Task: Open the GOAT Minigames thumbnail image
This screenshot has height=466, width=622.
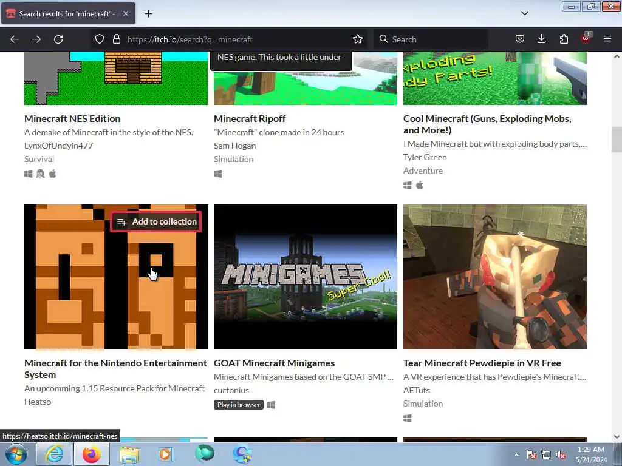Action: 306,277
